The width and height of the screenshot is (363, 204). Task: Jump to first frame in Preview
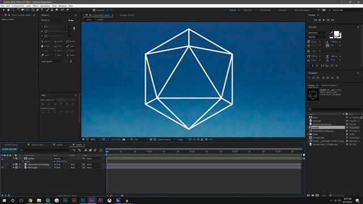[x=315, y=20]
